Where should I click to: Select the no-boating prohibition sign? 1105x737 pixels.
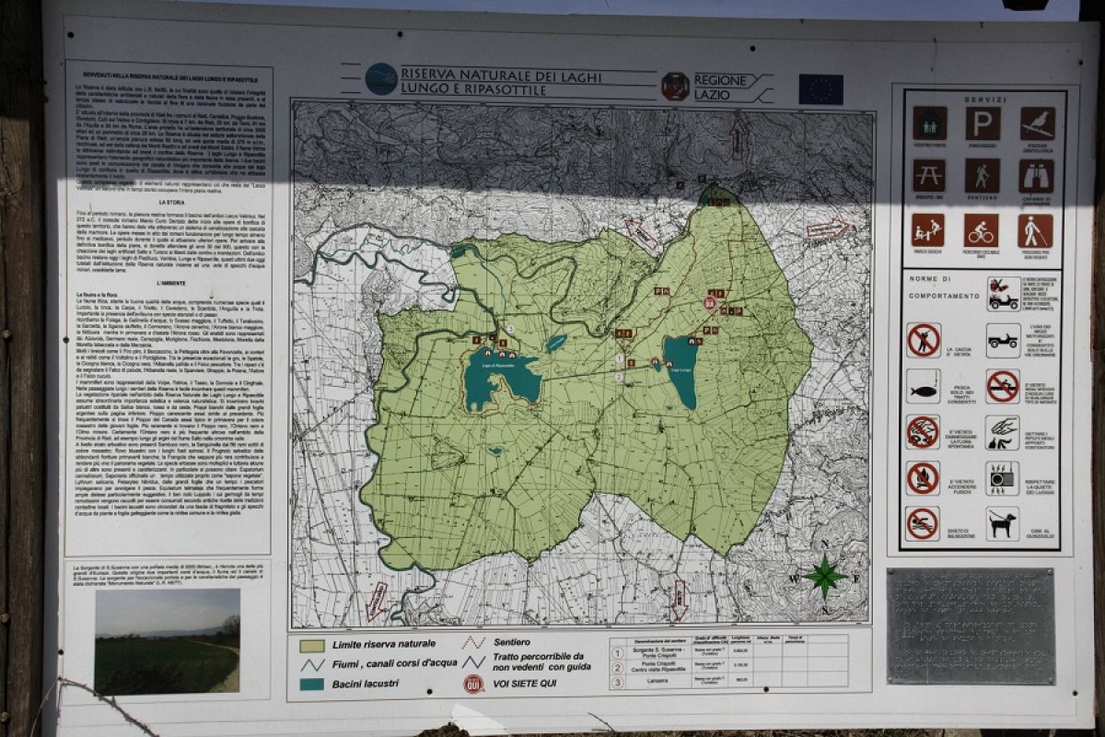click(x=1004, y=386)
